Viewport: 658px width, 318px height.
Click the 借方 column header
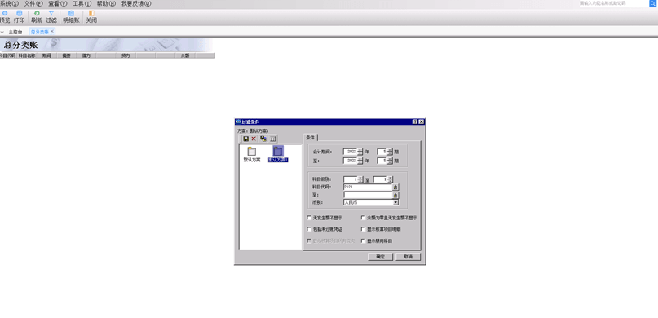click(x=86, y=55)
